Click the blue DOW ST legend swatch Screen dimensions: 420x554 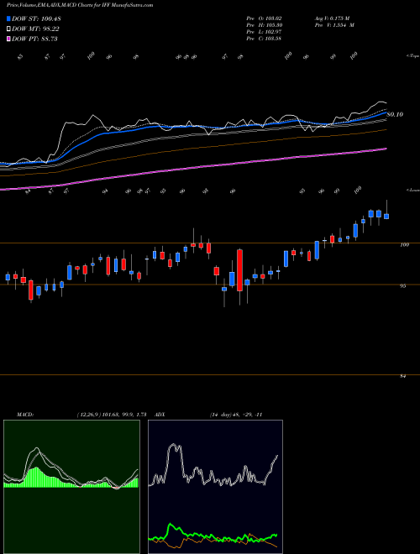pos(9,19)
